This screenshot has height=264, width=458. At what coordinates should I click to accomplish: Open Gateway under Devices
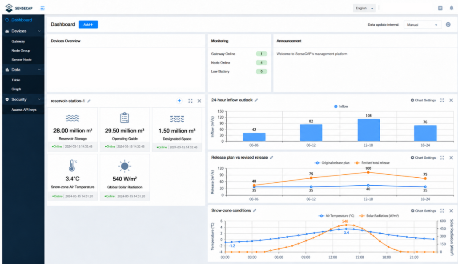18,41
